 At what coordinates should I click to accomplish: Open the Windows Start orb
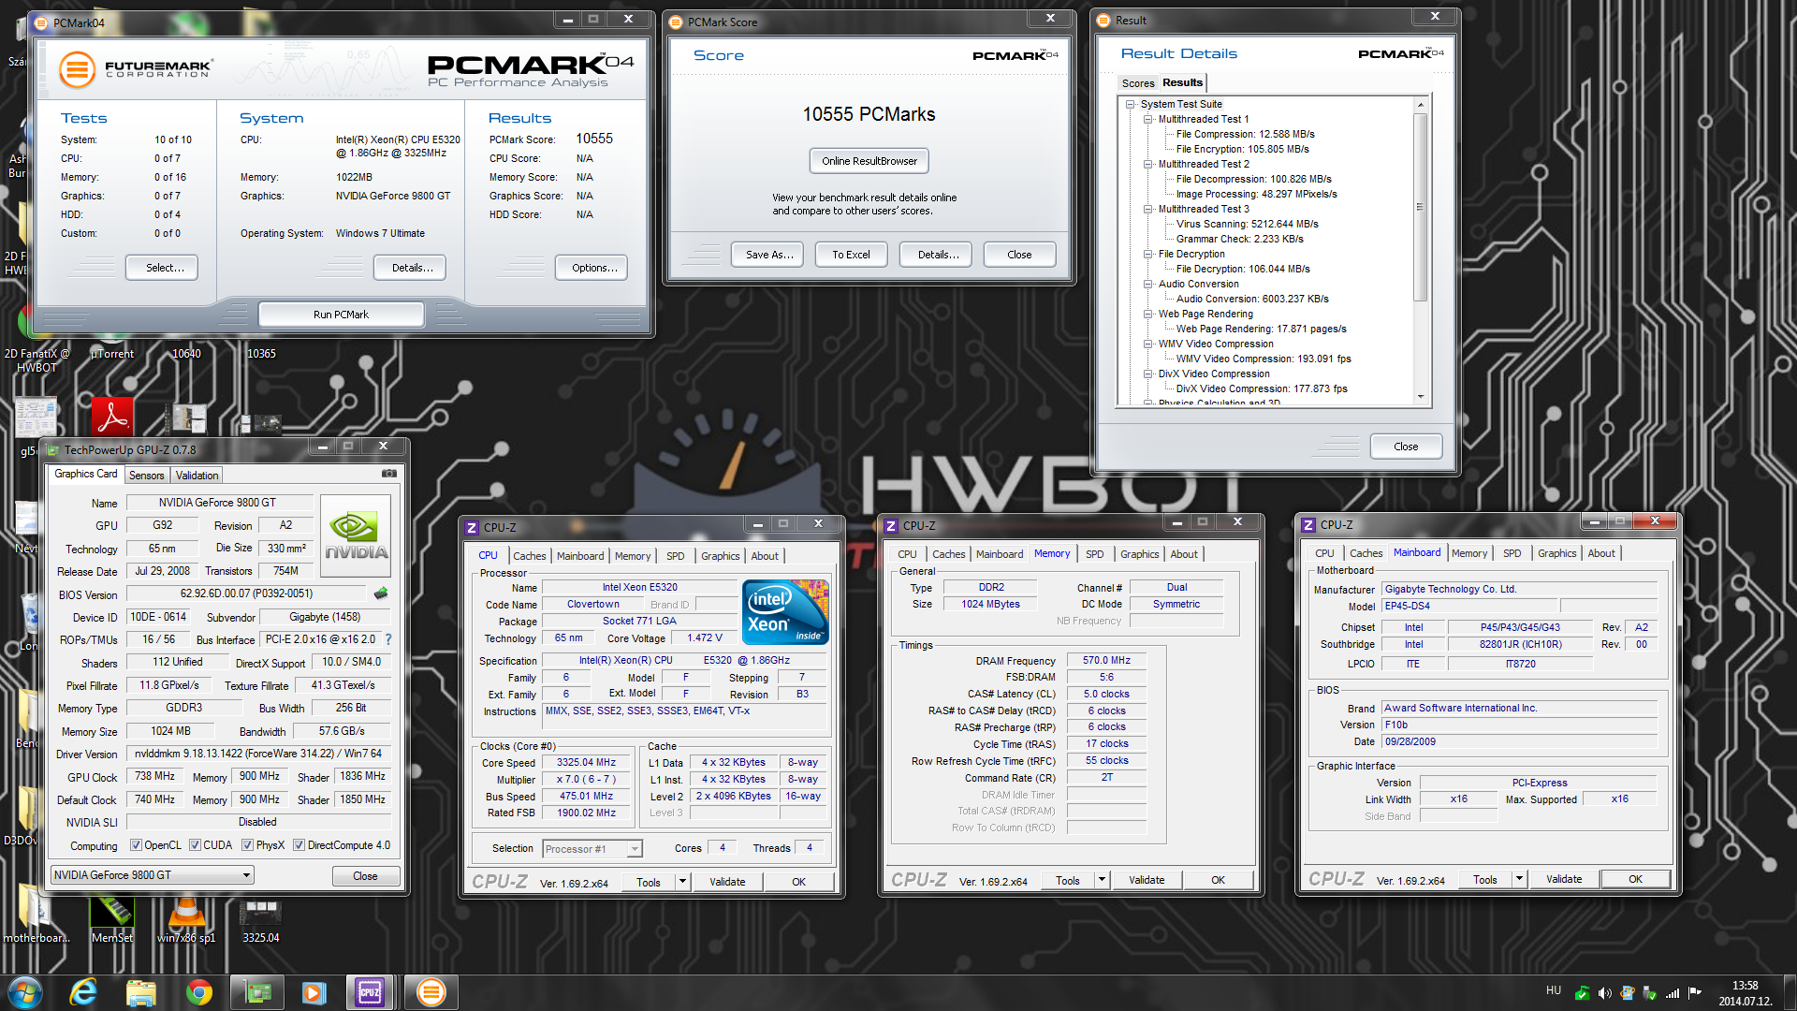click(25, 992)
